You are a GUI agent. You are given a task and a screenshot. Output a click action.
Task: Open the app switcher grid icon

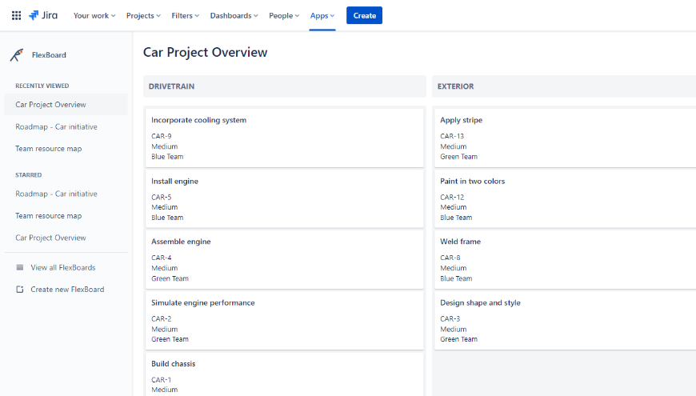tap(16, 15)
